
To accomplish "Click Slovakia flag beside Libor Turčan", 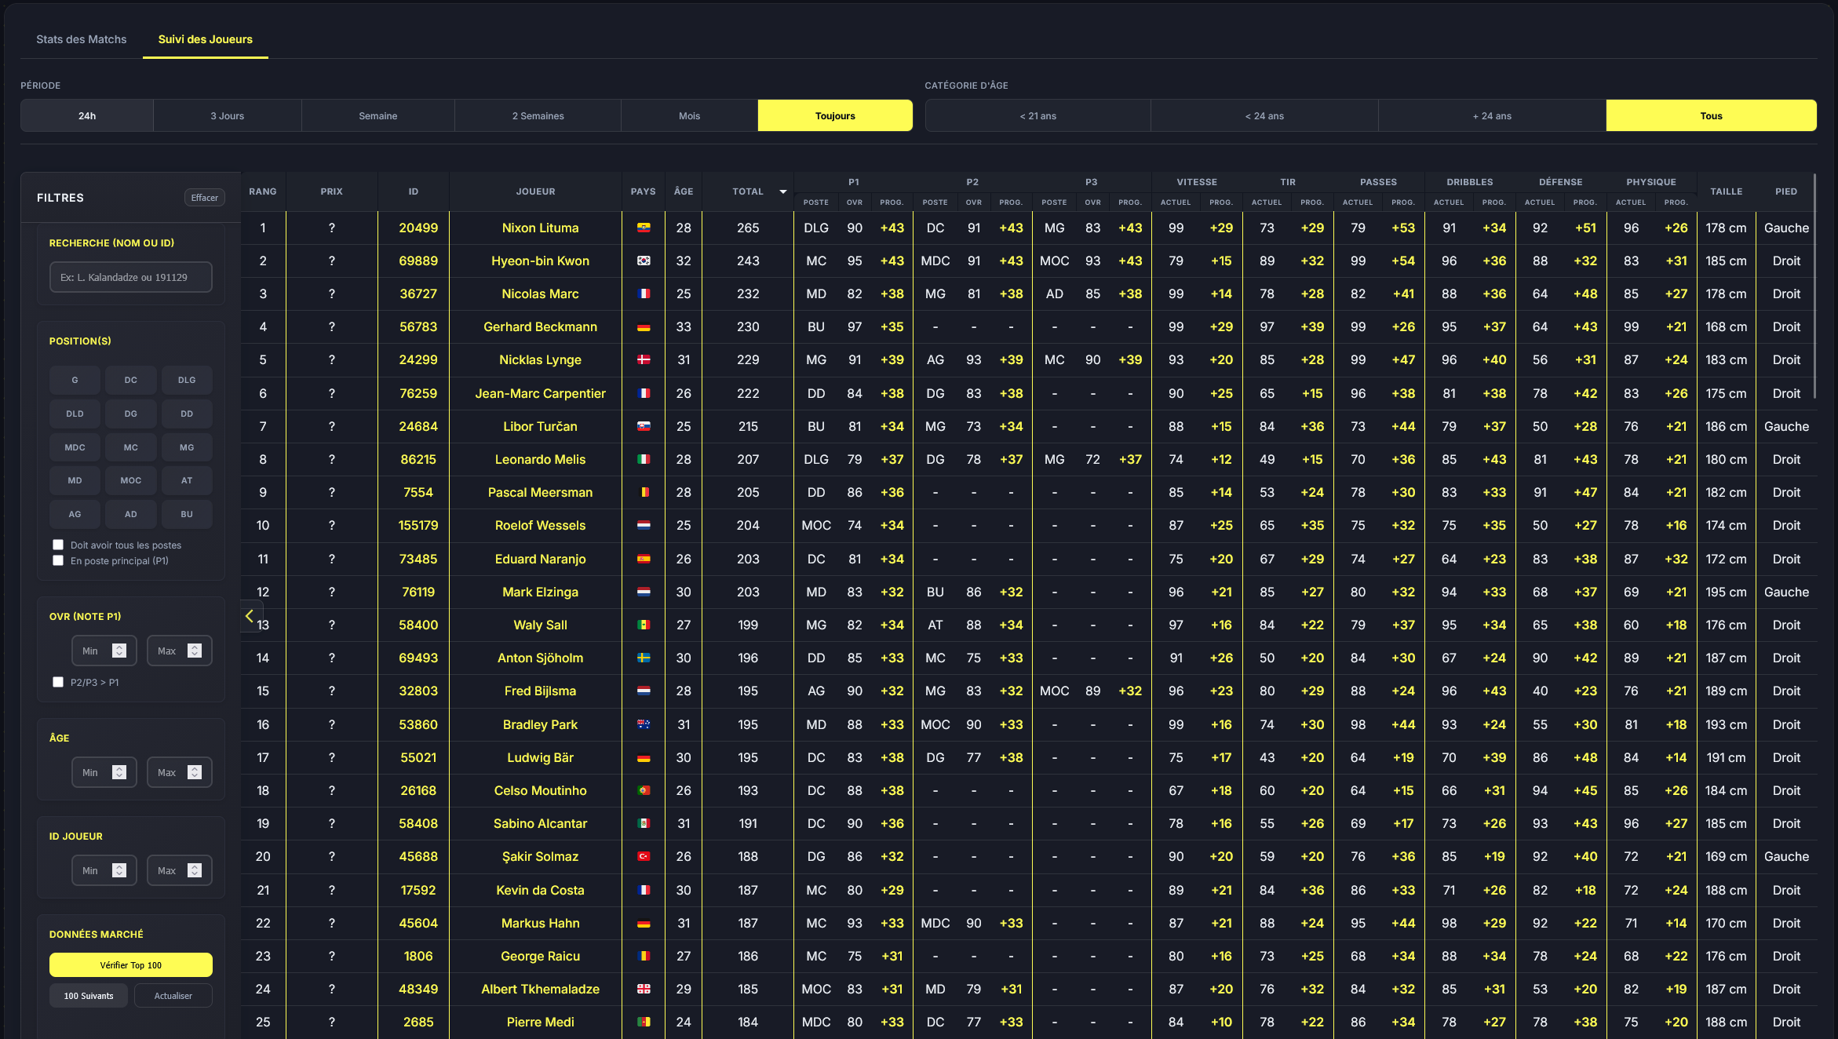I will 644,426.
